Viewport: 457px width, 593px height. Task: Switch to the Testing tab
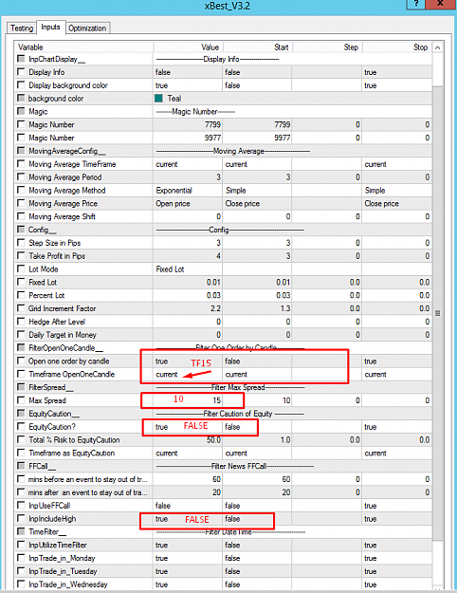22,28
